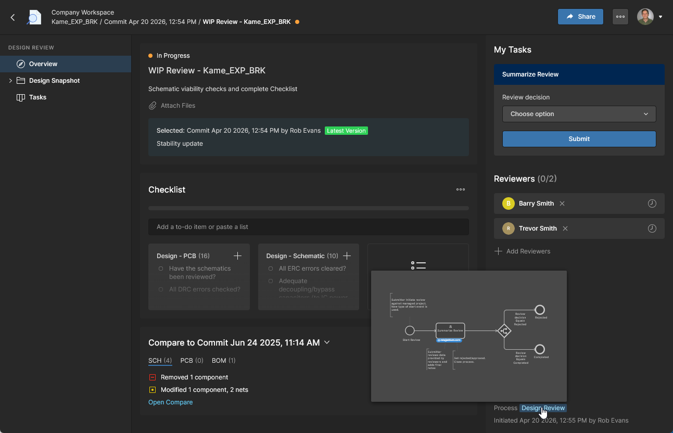Open the three-dot menu beside Share
The width and height of the screenshot is (673, 433).
620,17
